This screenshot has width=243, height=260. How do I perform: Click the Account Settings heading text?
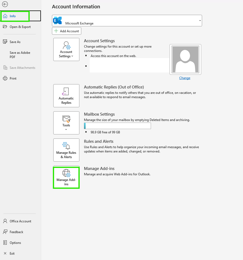pyautogui.click(x=99, y=41)
